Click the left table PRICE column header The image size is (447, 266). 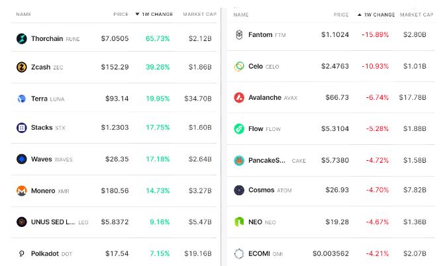121,15
